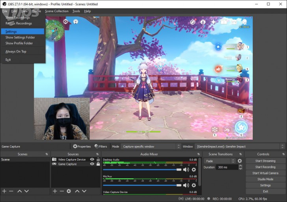Pop out the Scene Transitions dock

(240, 154)
